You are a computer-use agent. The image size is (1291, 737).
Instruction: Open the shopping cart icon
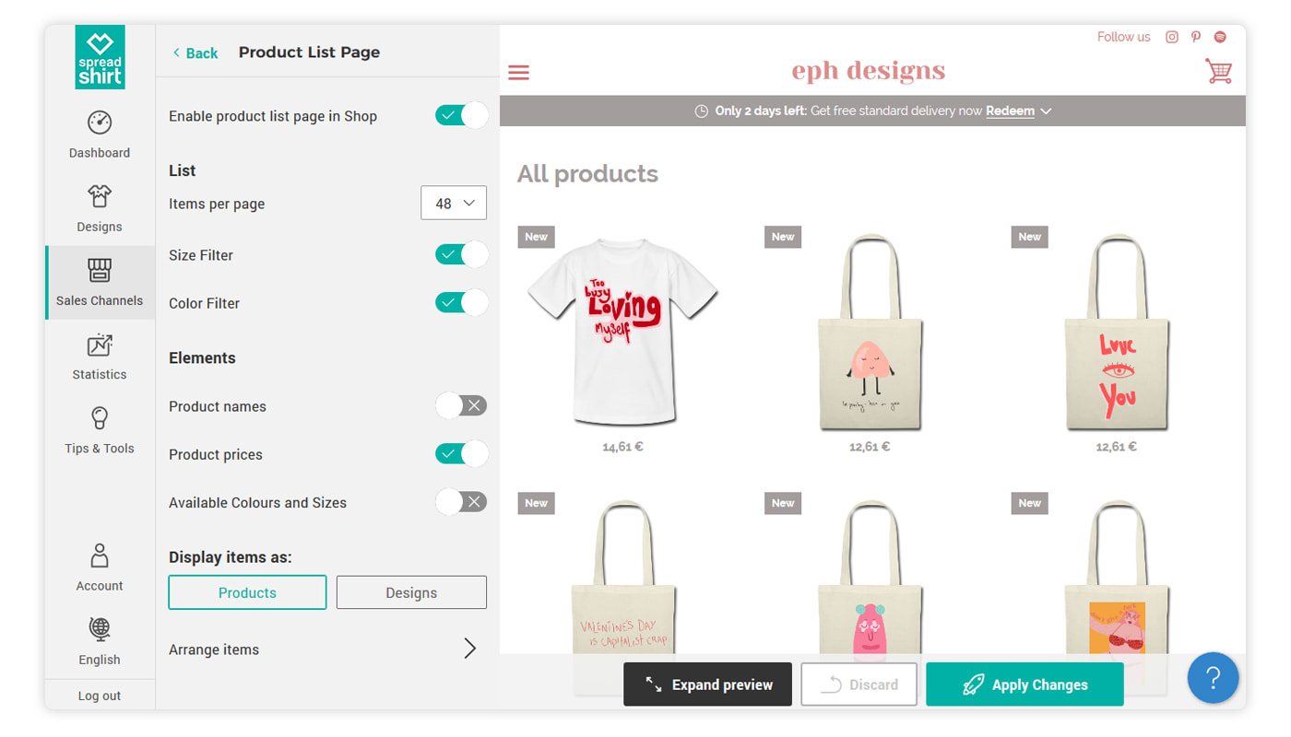click(1218, 72)
